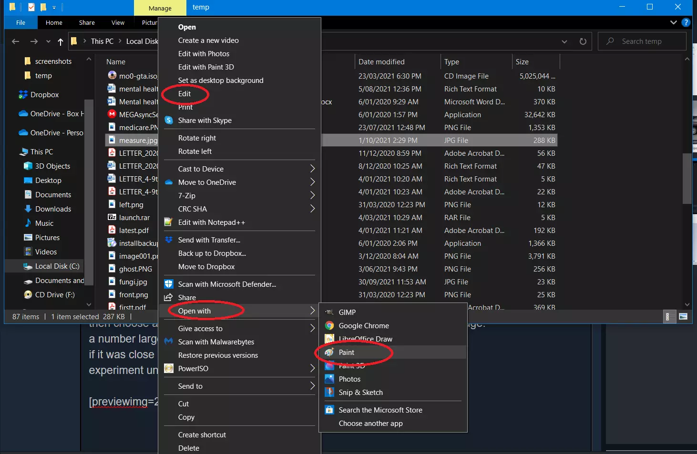The image size is (697, 454).
Task: Click Choose another app
Action: point(370,423)
